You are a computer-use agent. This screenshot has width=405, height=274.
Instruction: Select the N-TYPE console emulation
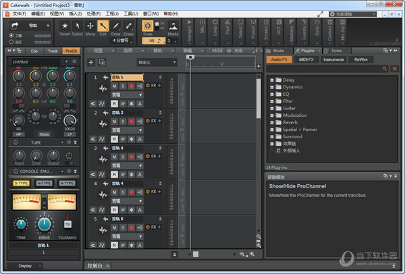click(x=44, y=183)
